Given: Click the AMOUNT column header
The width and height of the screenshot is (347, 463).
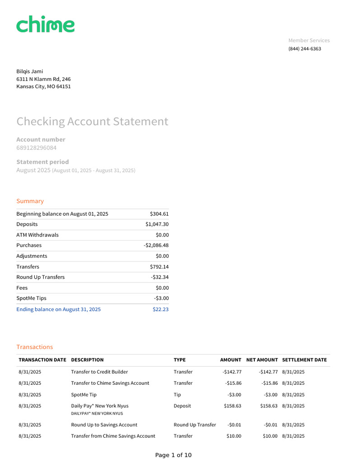Looking at the screenshot, I should pos(230,360).
